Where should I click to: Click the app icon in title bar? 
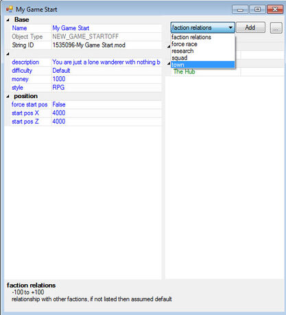10,10
